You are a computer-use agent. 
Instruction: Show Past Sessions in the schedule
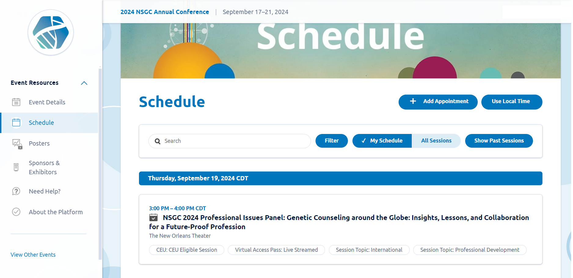[x=499, y=141]
